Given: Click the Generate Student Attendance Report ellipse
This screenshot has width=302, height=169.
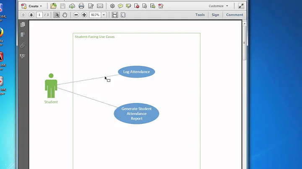Looking at the screenshot, I should 137,113.
